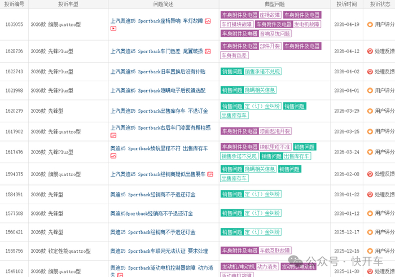Click complaint date 2025-12-16
This screenshot has height=277, width=395.
tap(346, 251)
